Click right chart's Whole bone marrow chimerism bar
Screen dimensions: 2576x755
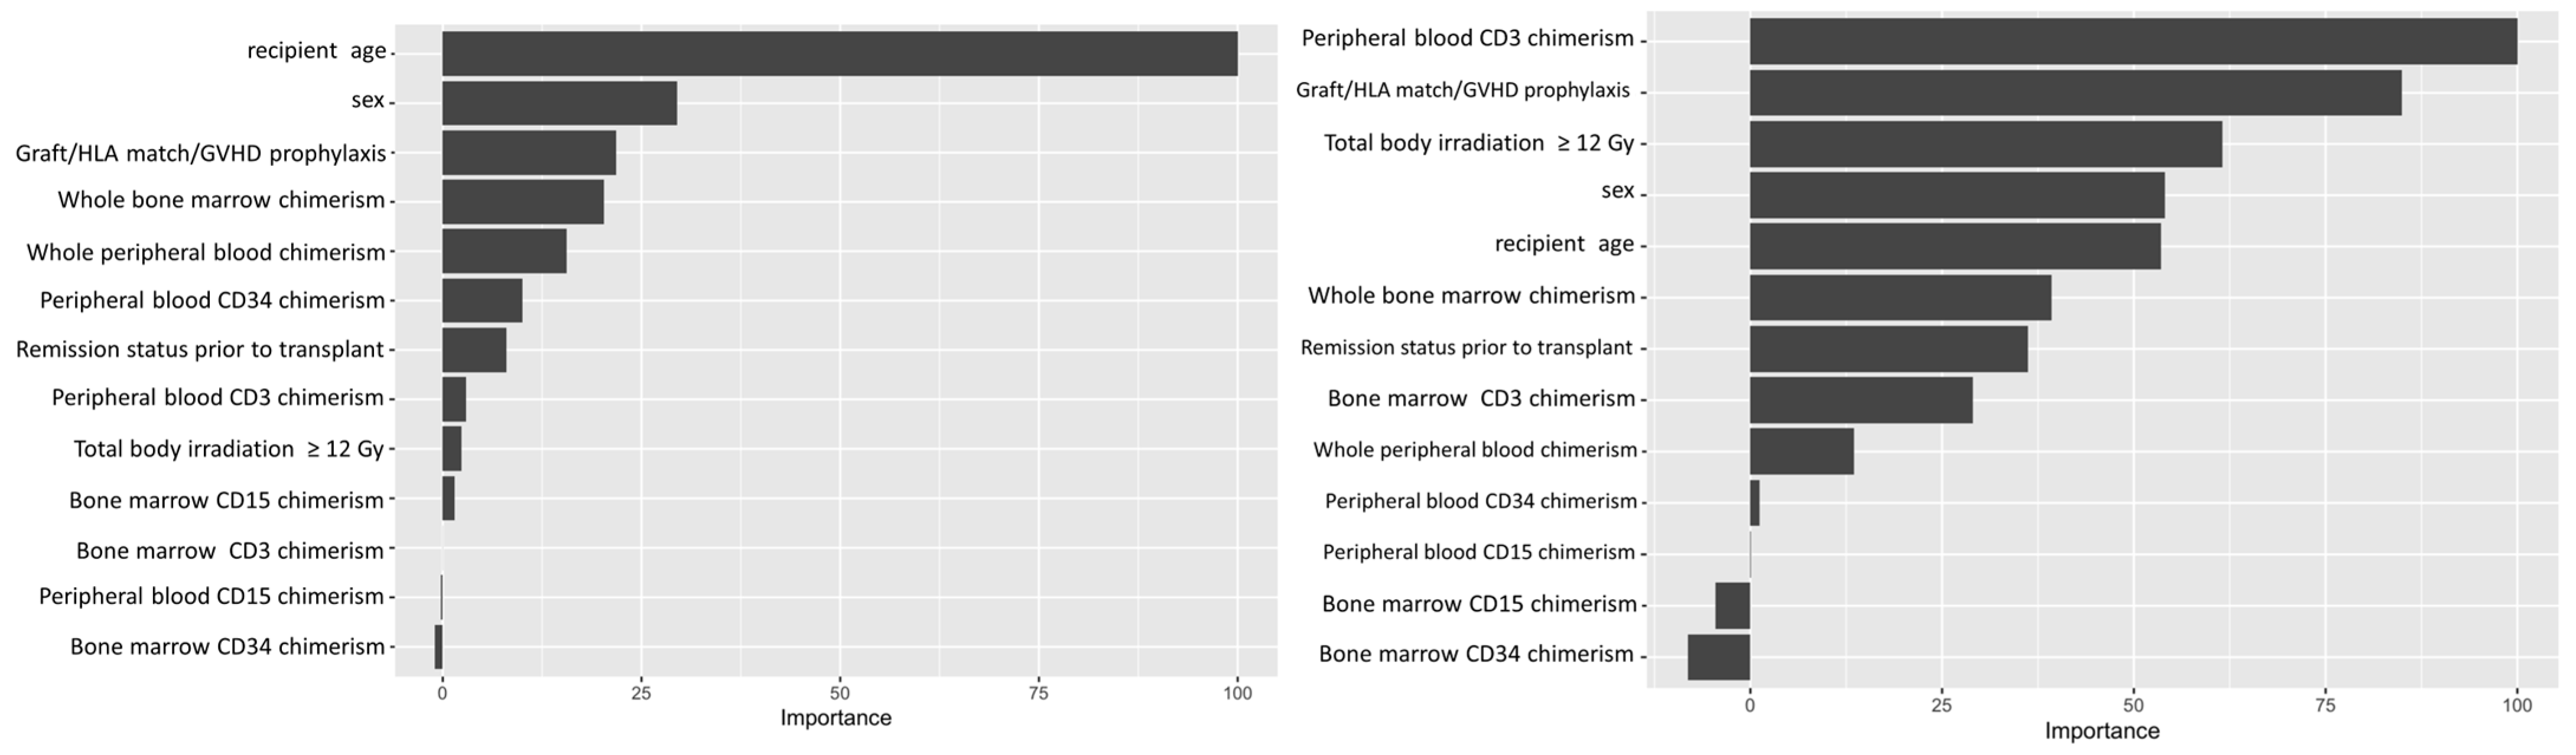point(1900,298)
